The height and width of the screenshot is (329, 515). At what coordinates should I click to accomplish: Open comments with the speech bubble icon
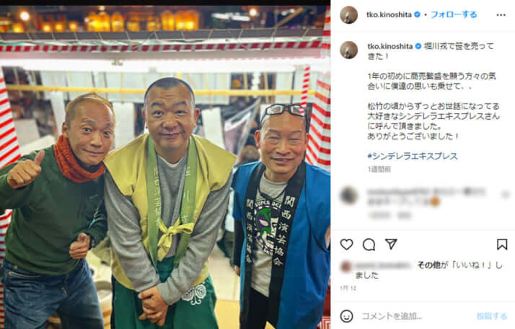369,245
